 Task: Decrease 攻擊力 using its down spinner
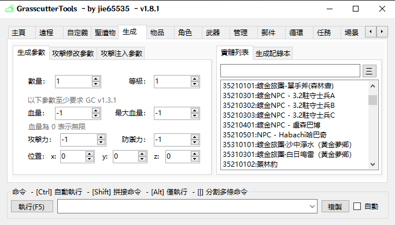[101, 143]
